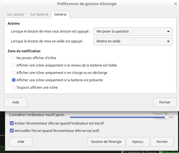Click Aide in the screensaver window
This screenshot has height=153, width=179.
[21, 142]
